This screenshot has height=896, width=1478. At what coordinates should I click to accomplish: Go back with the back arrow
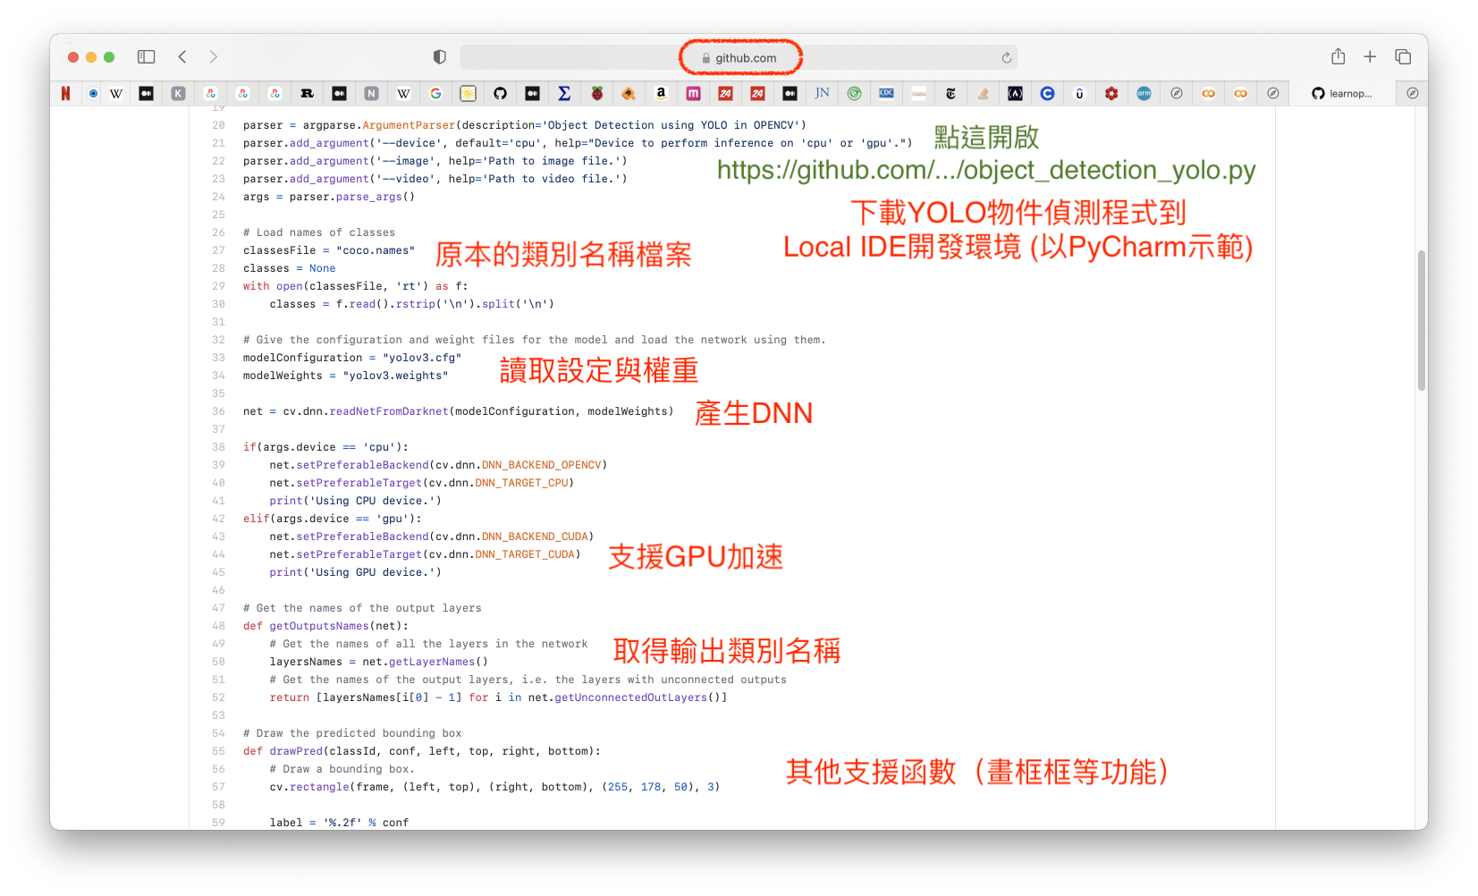pos(182,57)
